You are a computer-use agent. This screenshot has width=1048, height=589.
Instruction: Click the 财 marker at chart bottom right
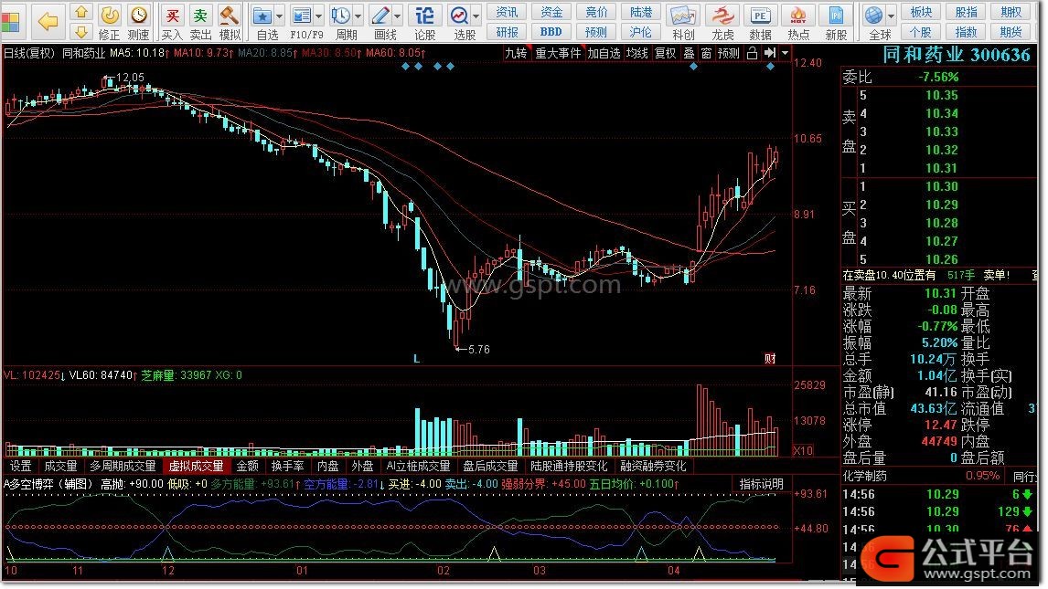coord(770,359)
